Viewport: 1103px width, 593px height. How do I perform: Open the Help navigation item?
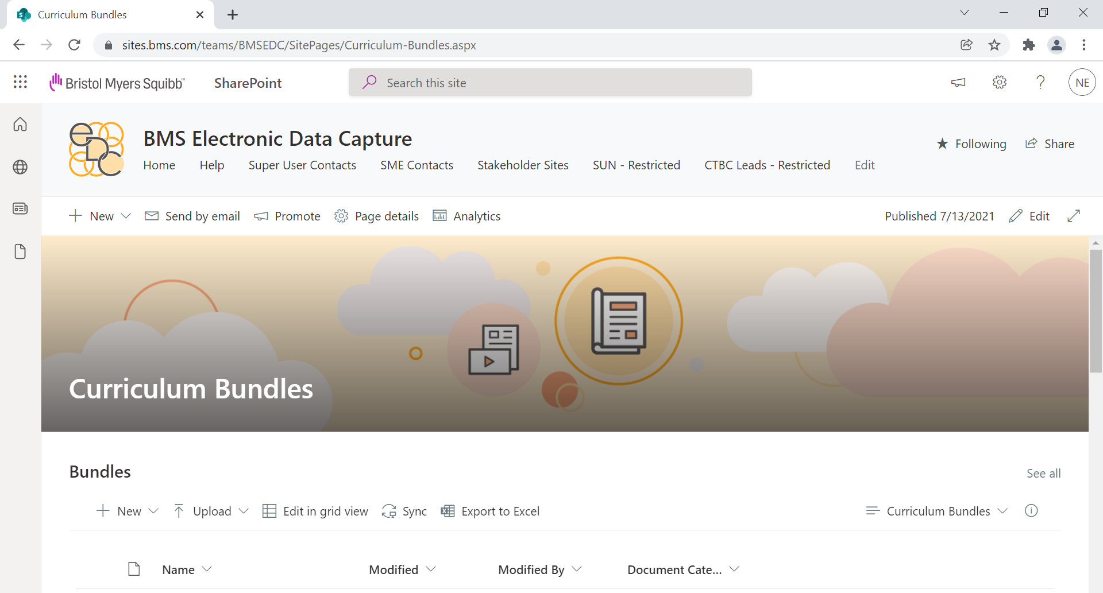coord(212,165)
